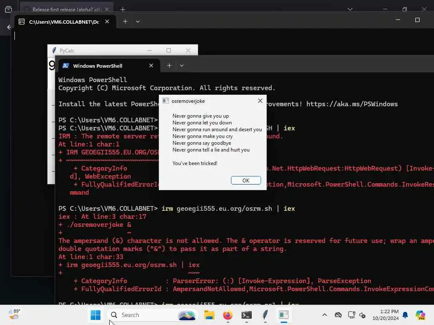The width and height of the screenshot is (434, 325).
Task: Open the Windows Start menu
Action: pos(95,315)
